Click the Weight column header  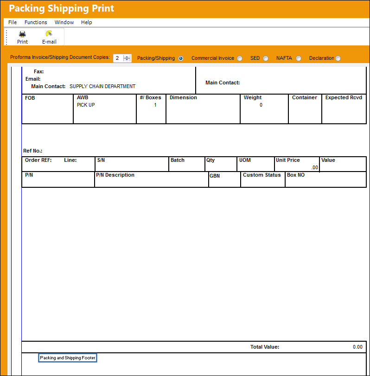click(253, 98)
